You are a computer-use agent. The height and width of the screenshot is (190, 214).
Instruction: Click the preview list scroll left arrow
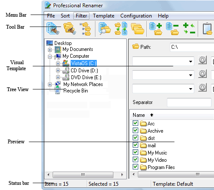pyautogui.click(x=134, y=174)
